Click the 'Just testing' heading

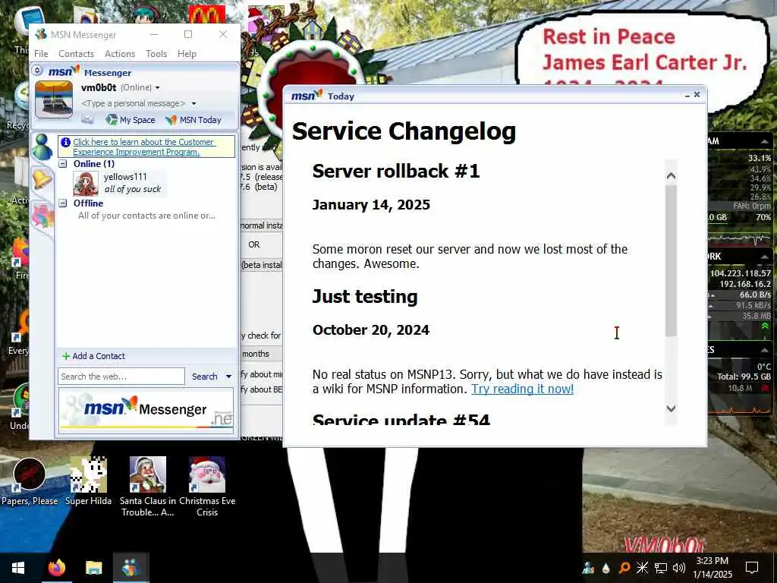click(x=365, y=297)
